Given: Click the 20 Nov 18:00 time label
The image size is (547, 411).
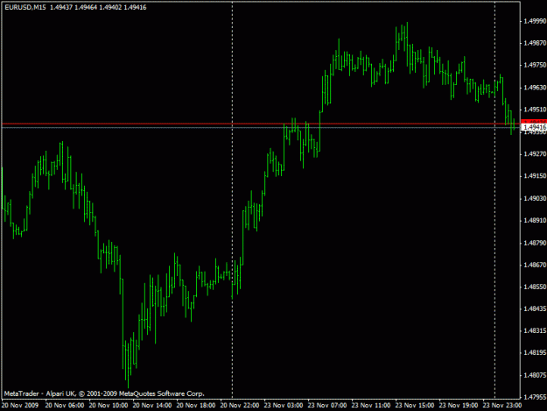Looking at the screenshot, I should pyautogui.click(x=196, y=406).
